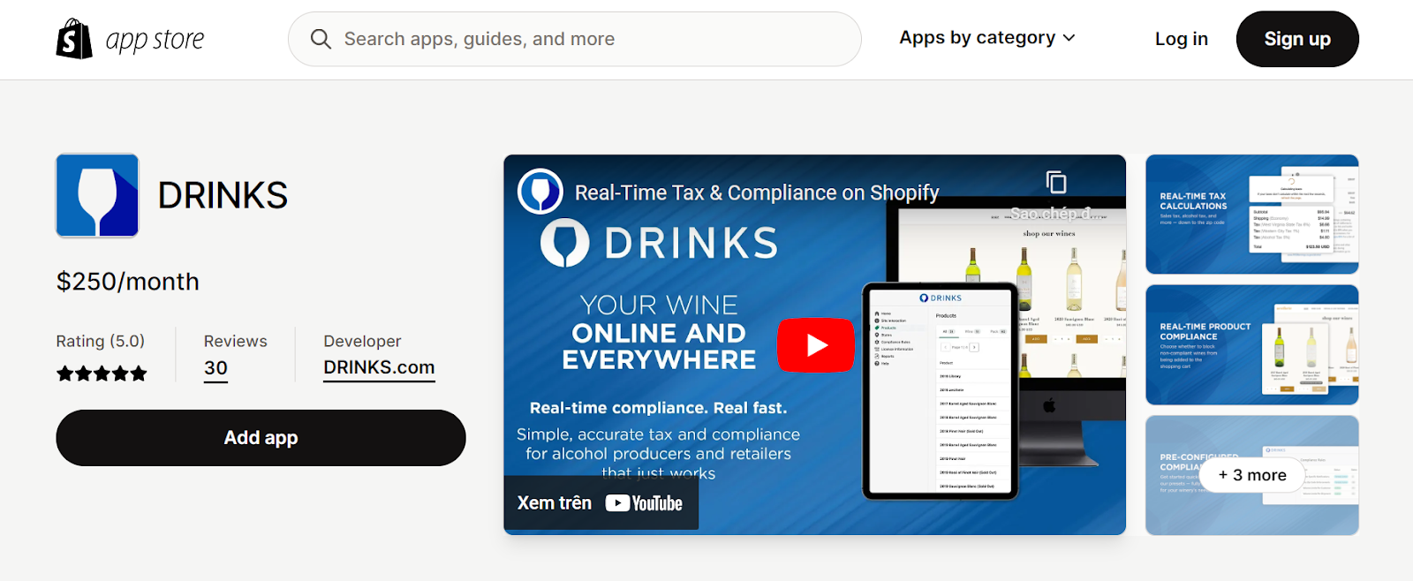The width and height of the screenshot is (1413, 581).
Task: Play the DRINKS YouTube video
Action: [815, 344]
